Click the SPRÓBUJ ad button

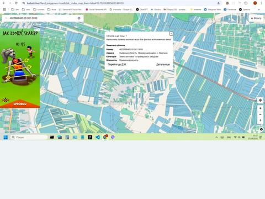click(20, 104)
